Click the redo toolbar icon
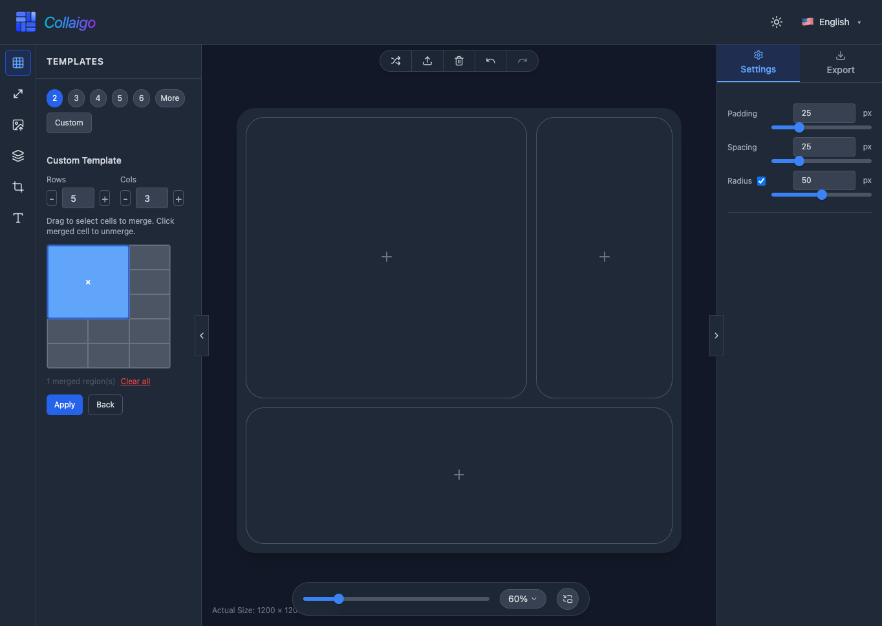The height and width of the screenshot is (626, 882). (522, 61)
